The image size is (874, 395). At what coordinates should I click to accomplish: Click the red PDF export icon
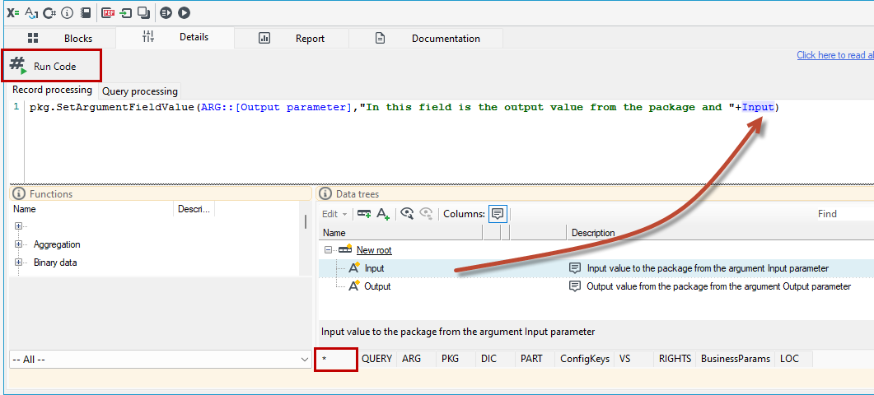(108, 12)
